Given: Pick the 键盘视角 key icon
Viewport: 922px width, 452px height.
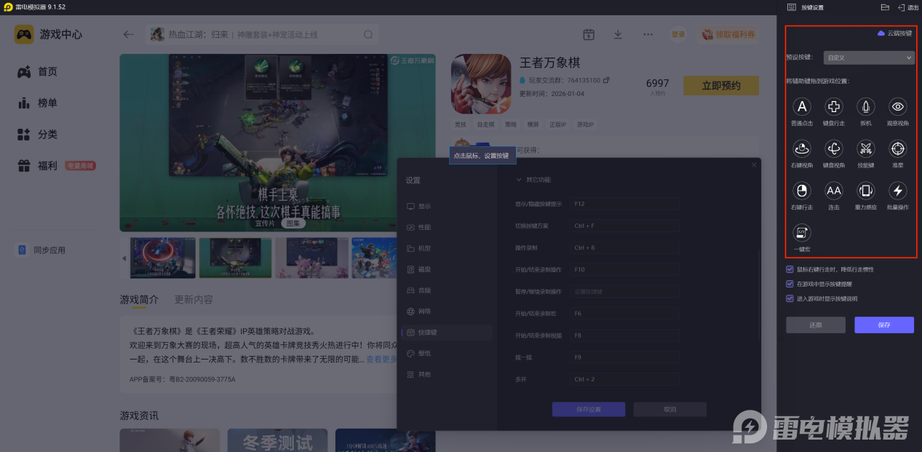Looking at the screenshot, I should [x=834, y=148].
